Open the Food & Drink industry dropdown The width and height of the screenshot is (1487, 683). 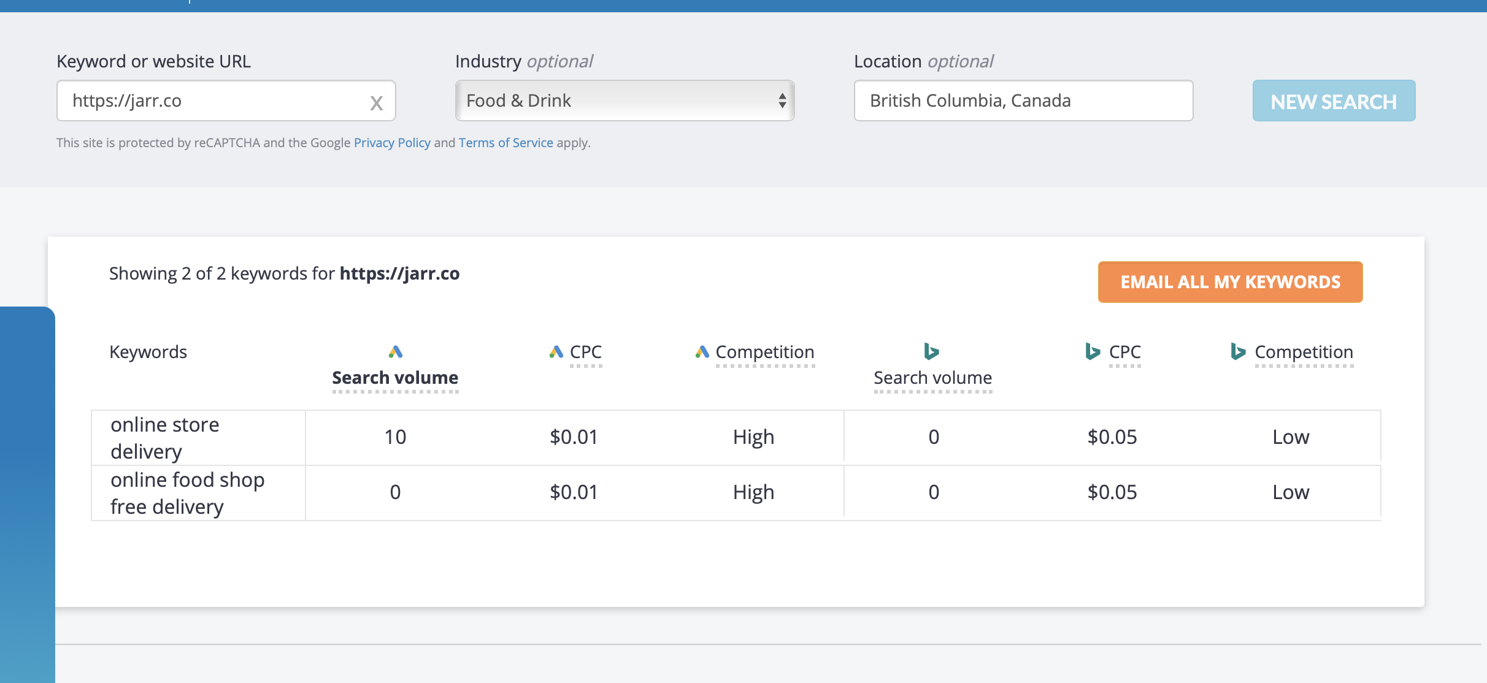pos(624,101)
